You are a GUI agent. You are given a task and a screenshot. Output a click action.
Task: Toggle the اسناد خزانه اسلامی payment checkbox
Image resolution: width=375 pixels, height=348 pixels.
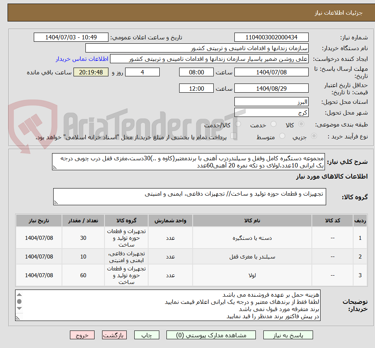(234, 136)
